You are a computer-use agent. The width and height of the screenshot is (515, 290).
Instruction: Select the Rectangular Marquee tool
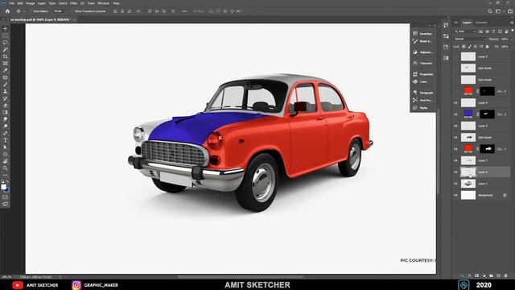click(6, 35)
